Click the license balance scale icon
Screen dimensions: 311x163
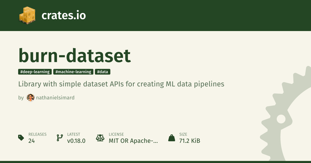pyautogui.click(x=100, y=138)
